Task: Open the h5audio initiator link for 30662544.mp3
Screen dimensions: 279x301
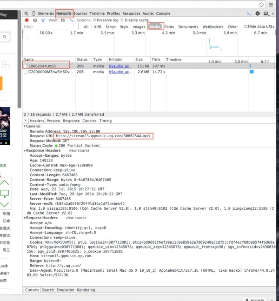Action: point(120,66)
